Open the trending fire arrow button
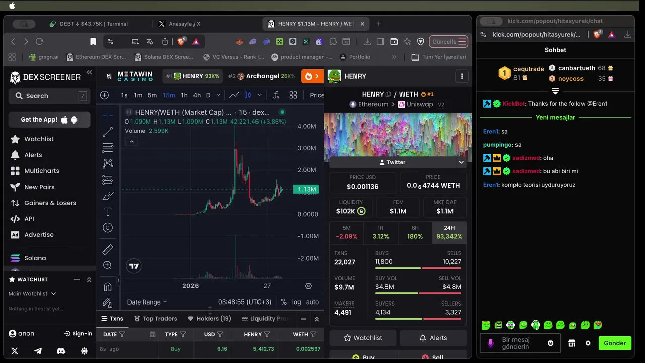 [x=312, y=76]
